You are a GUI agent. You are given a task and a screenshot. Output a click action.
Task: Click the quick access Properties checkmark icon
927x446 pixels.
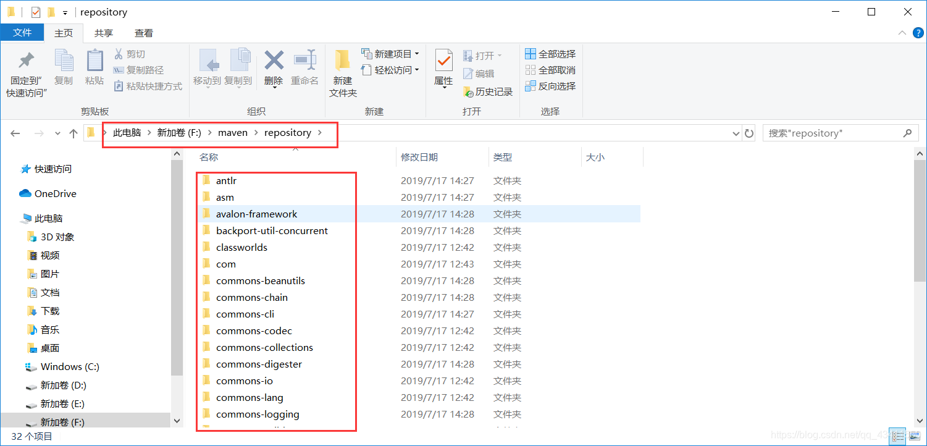click(x=36, y=12)
